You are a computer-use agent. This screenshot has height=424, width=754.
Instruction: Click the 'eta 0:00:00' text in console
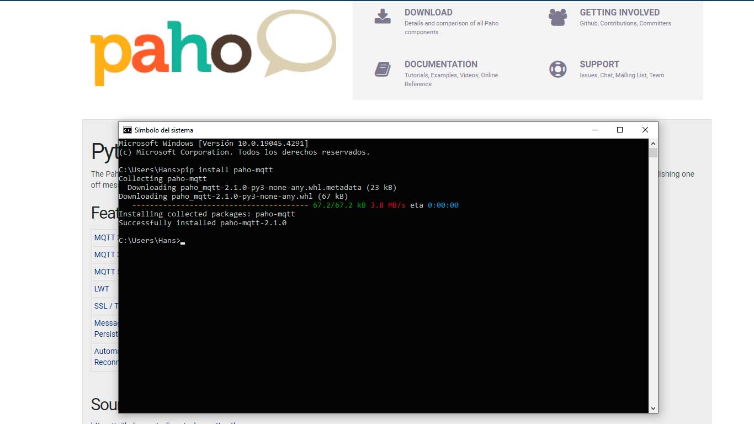point(434,205)
